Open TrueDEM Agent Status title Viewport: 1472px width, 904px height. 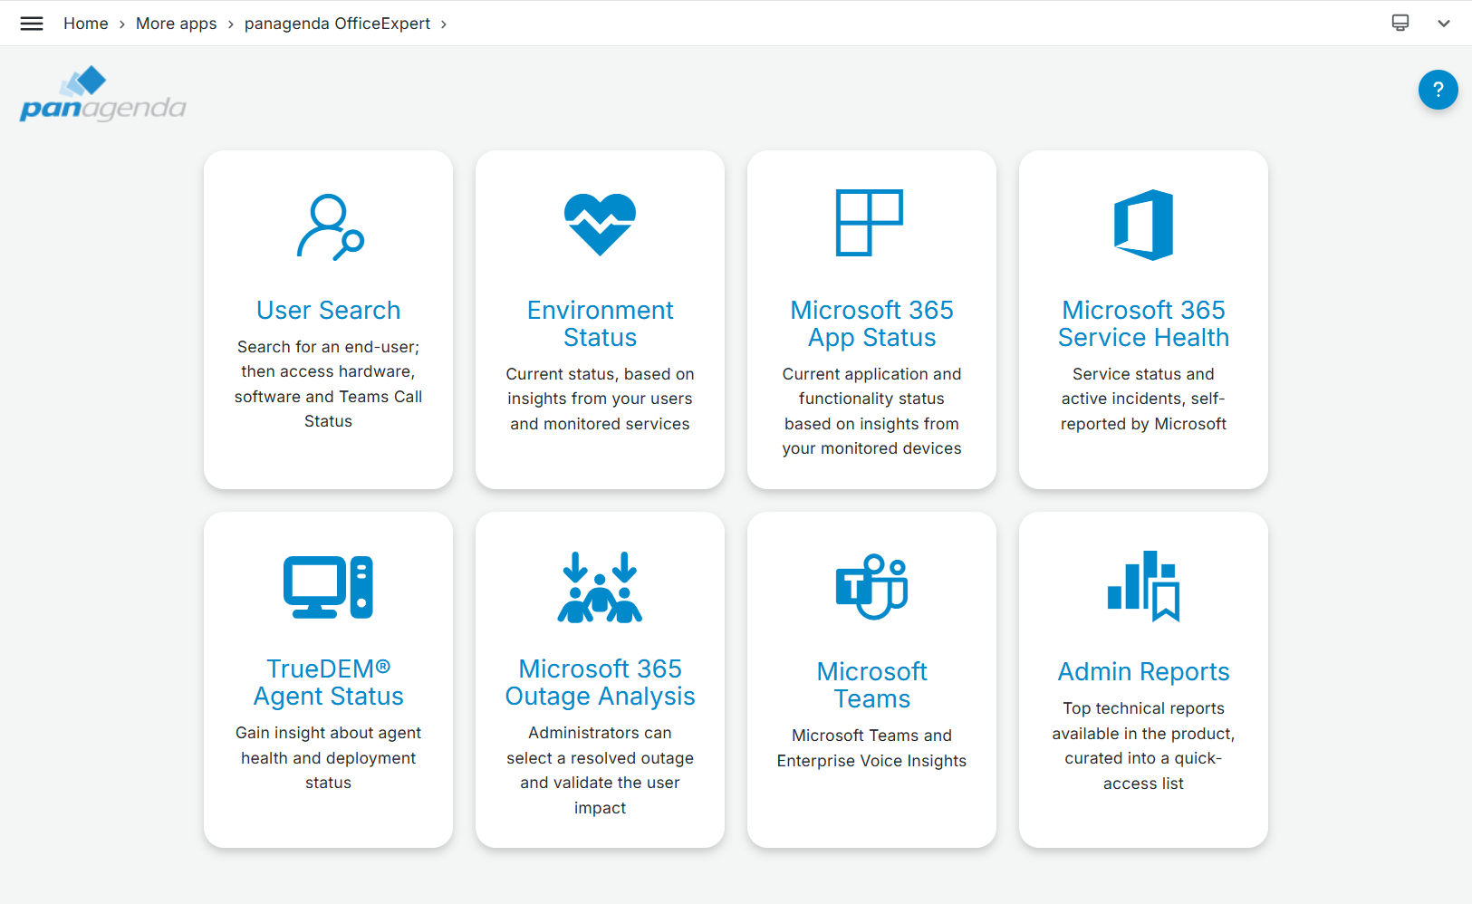pos(328,682)
